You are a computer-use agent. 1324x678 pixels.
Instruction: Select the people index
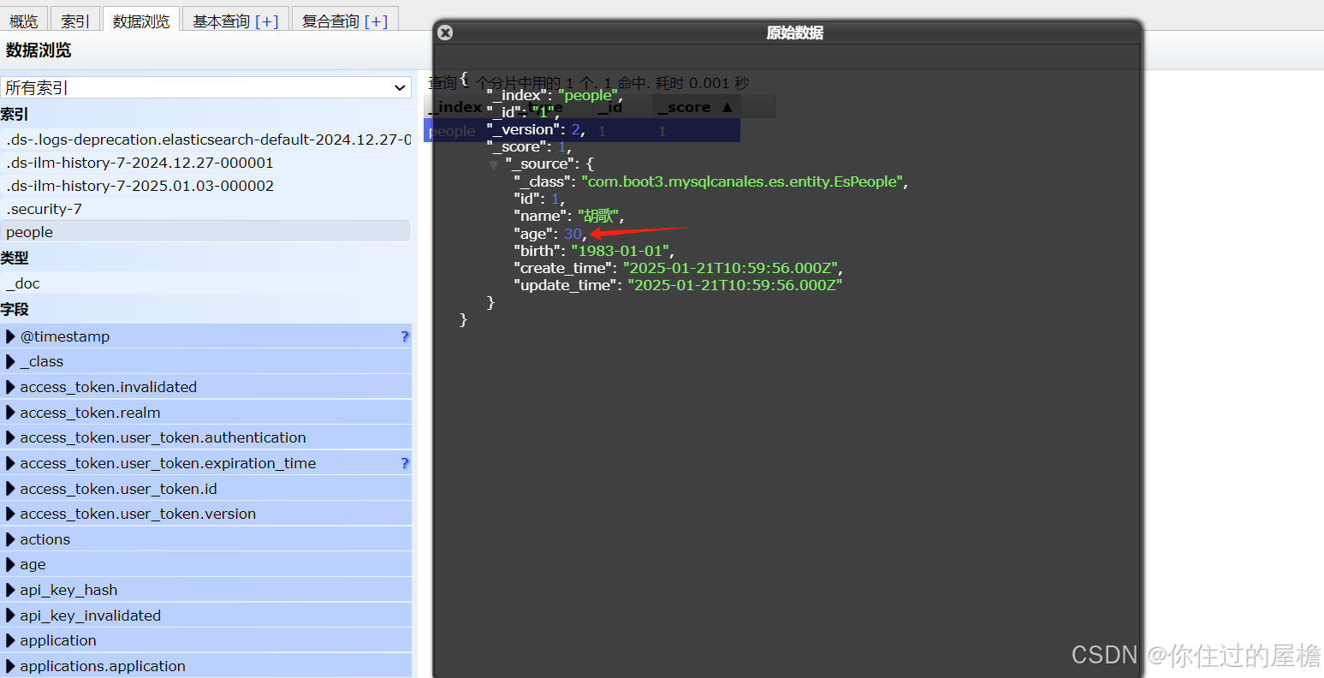coord(205,232)
